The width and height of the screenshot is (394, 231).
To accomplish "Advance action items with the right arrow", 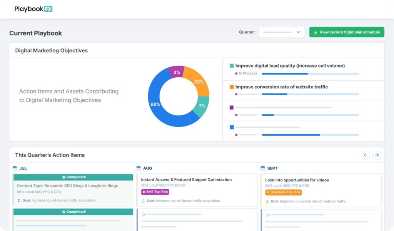I will pos(377,155).
